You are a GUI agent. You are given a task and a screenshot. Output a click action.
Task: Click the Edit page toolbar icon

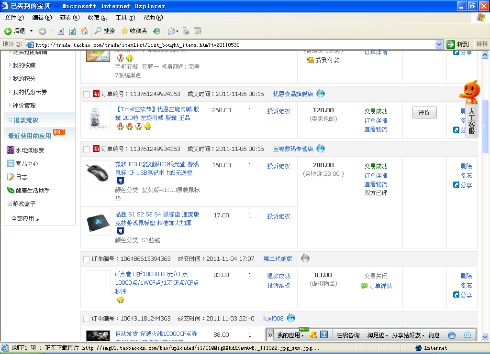pos(198,31)
